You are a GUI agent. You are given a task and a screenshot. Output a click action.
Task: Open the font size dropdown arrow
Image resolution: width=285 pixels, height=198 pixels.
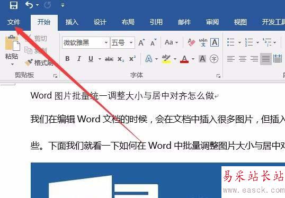tap(131, 43)
